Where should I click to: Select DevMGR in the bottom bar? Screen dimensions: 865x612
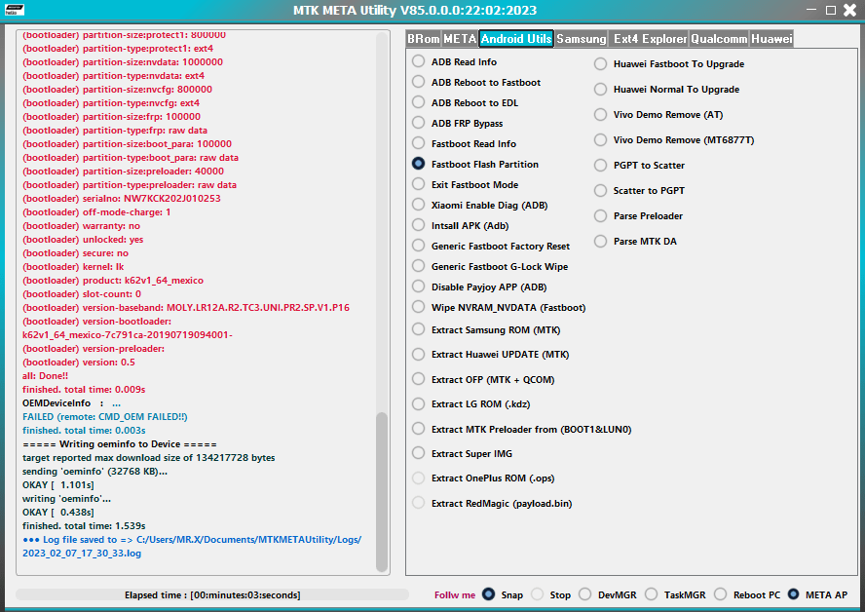tap(585, 594)
